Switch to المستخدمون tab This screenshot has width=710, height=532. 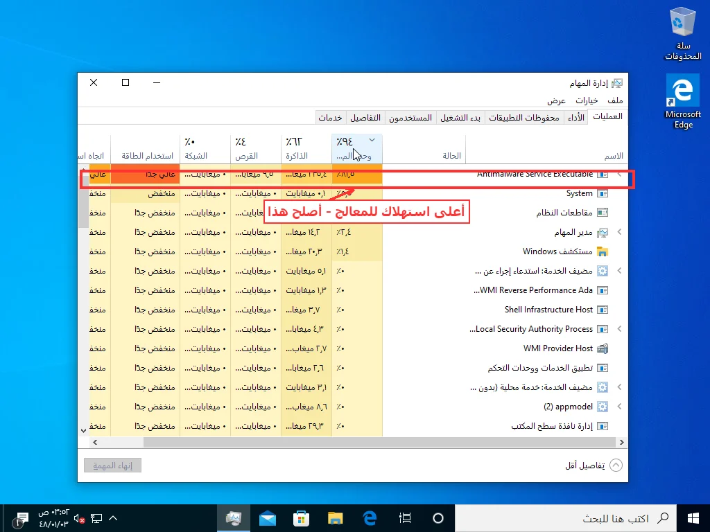point(410,118)
